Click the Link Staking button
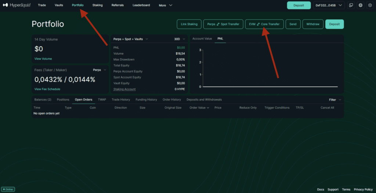Viewport: 376px width, 193px height. [189, 24]
